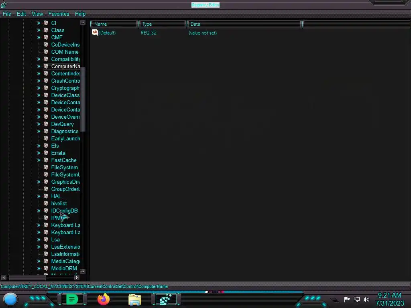Expand the CMF registry key
The image size is (411, 308).
tap(39, 37)
